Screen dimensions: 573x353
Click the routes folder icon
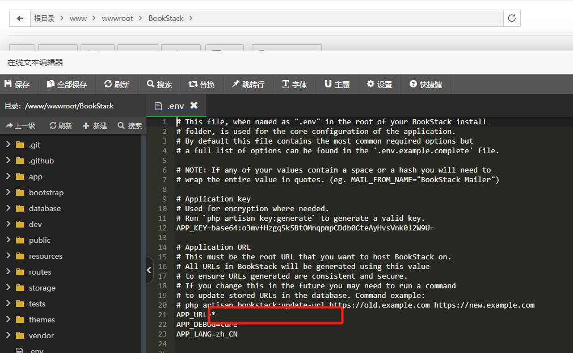pyautogui.click(x=20, y=272)
